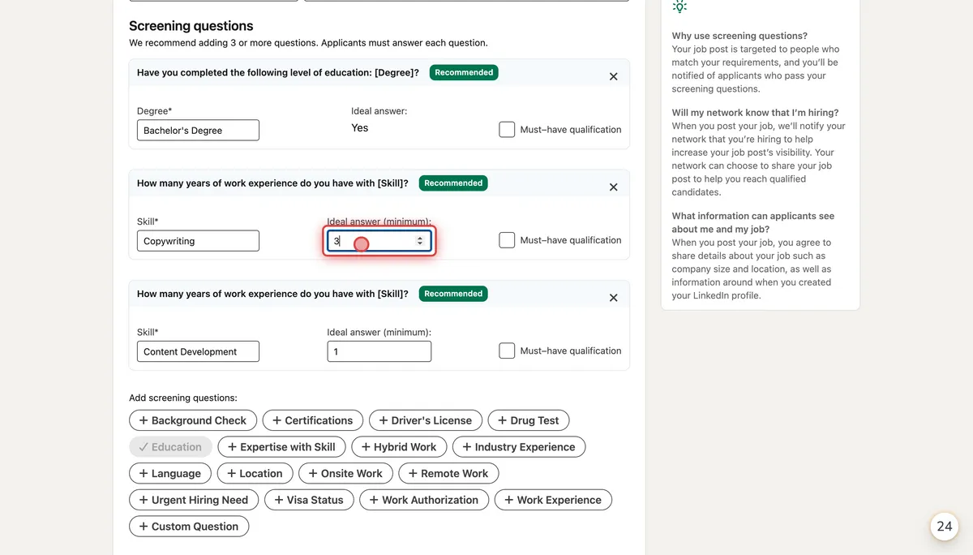Screen dimensions: 973x555
Task: Add Remote Work screening question
Action: 448,473
